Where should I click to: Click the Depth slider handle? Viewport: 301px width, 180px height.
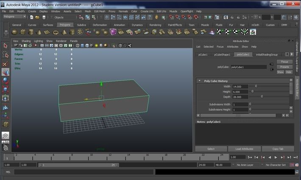coord(262,96)
